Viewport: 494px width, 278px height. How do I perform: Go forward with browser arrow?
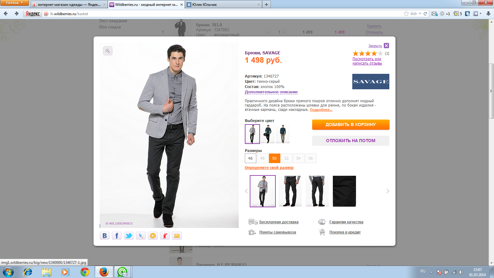17,14
